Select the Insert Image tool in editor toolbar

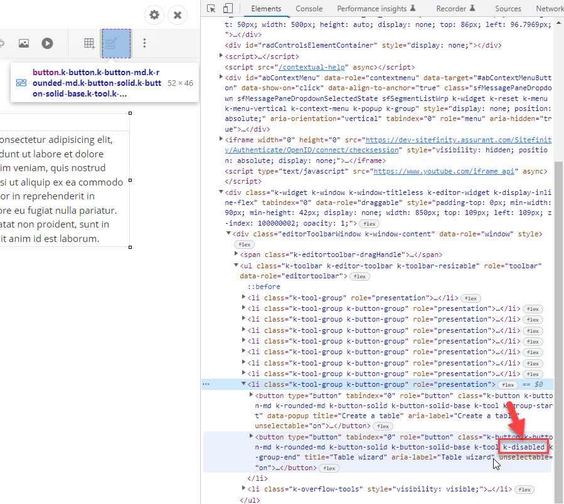point(24,43)
